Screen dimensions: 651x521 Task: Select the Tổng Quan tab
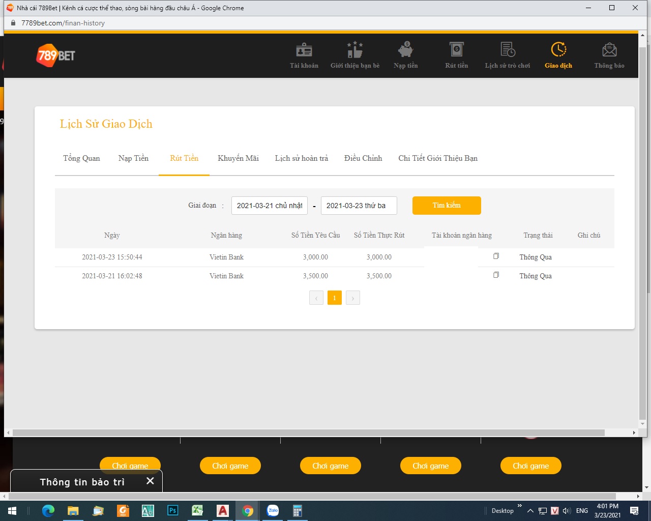pos(81,158)
